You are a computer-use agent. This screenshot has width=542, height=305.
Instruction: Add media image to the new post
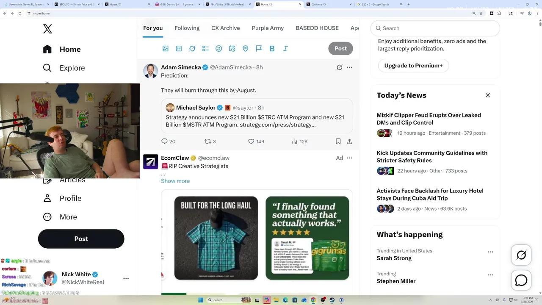(x=166, y=49)
